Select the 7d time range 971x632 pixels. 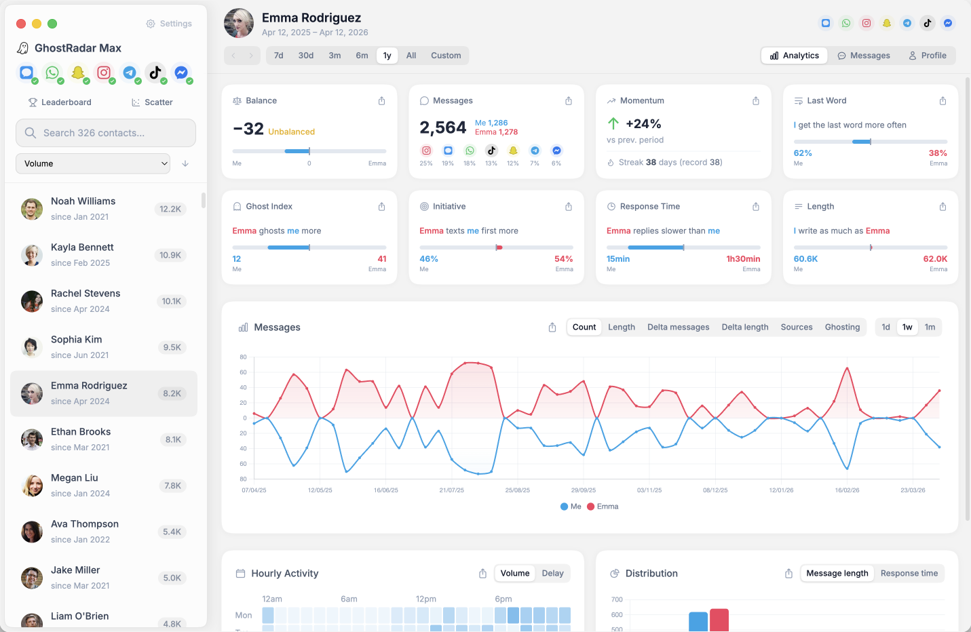click(x=278, y=55)
